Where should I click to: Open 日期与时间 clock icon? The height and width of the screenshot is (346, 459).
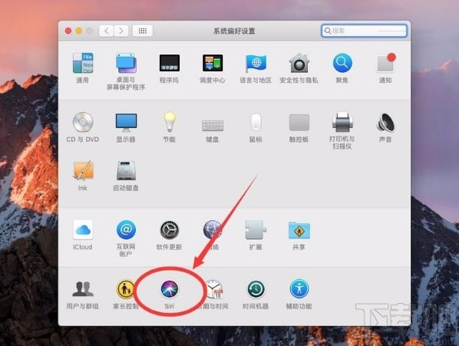coord(213,289)
